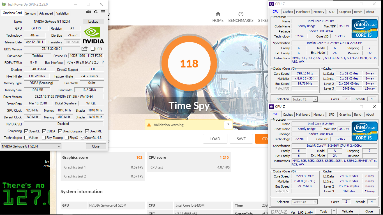Click the Validation warning triangle icon

click(x=149, y=125)
